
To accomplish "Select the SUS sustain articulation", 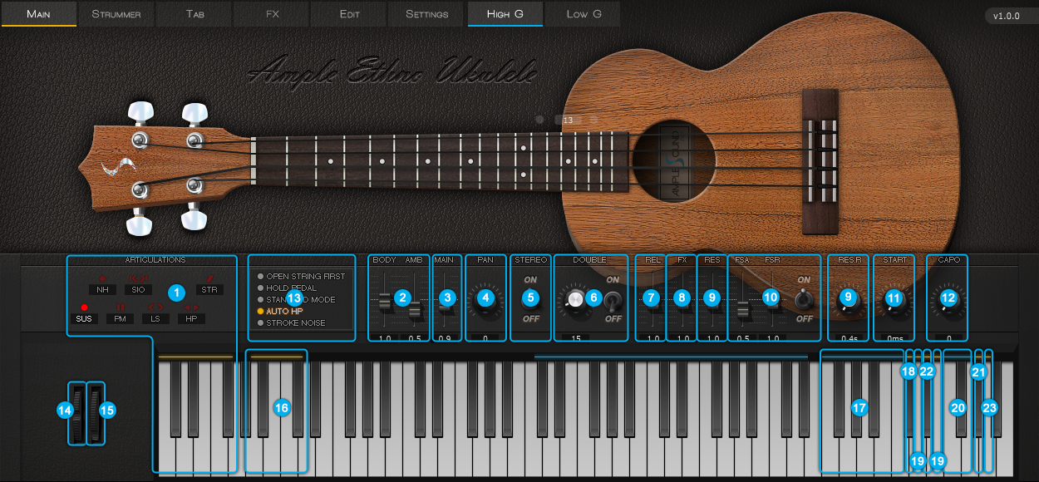I will [x=84, y=318].
